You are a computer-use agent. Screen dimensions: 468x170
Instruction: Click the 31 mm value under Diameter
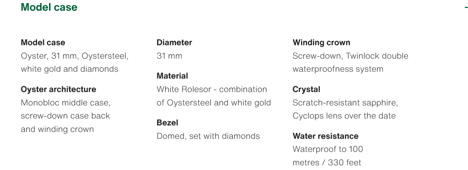click(169, 56)
